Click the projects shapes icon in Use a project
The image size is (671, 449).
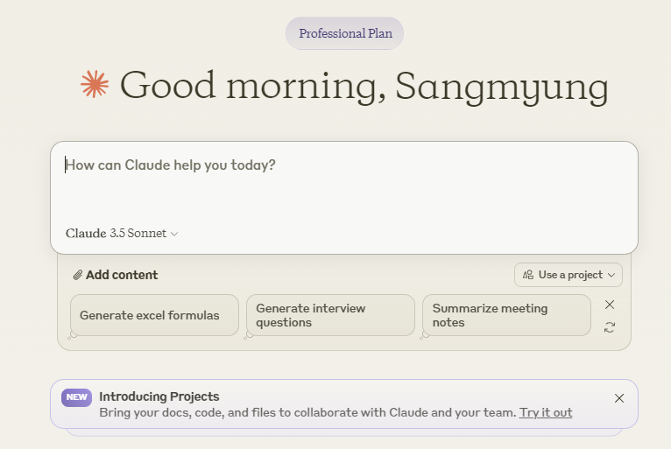coord(528,275)
